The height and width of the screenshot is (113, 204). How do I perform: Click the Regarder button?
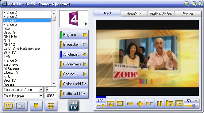pyautogui.click(x=70, y=35)
